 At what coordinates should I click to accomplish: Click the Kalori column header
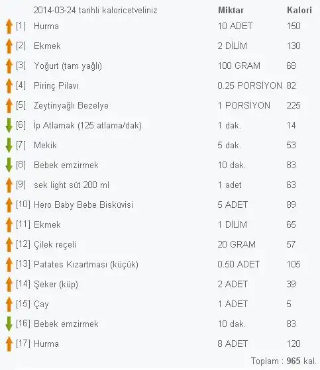click(x=299, y=10)
